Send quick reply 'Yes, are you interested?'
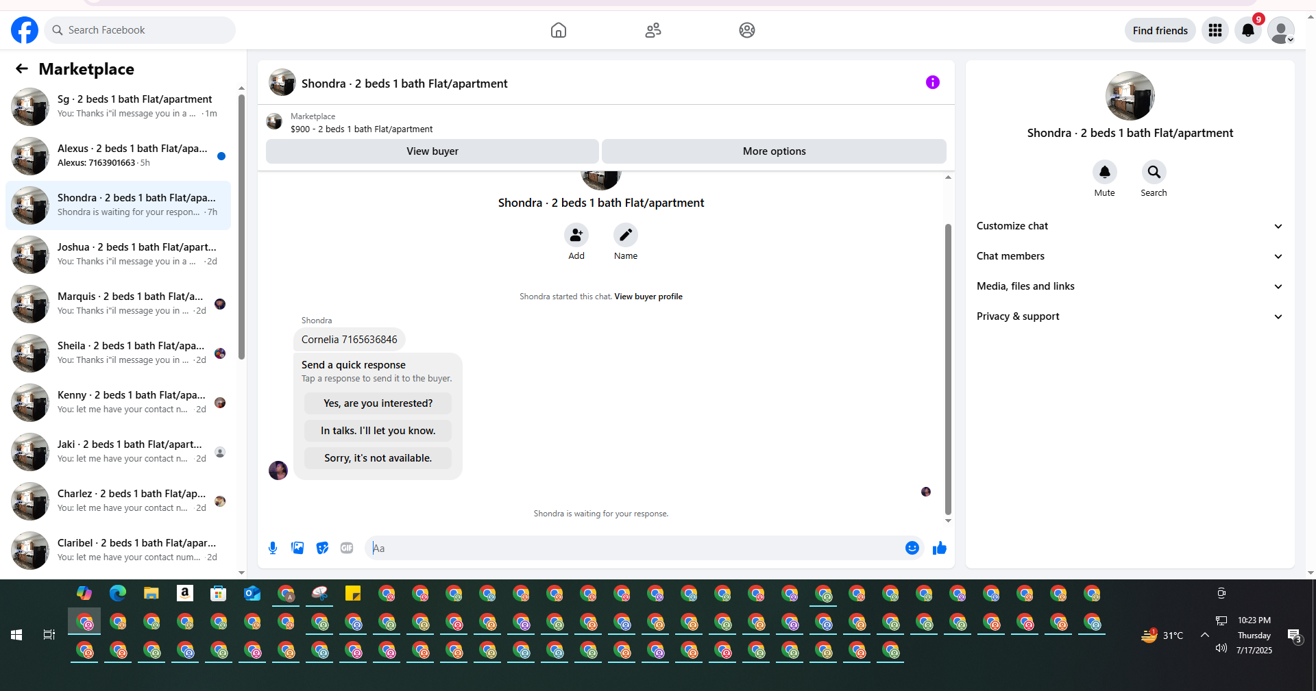 tap(378, 403)
